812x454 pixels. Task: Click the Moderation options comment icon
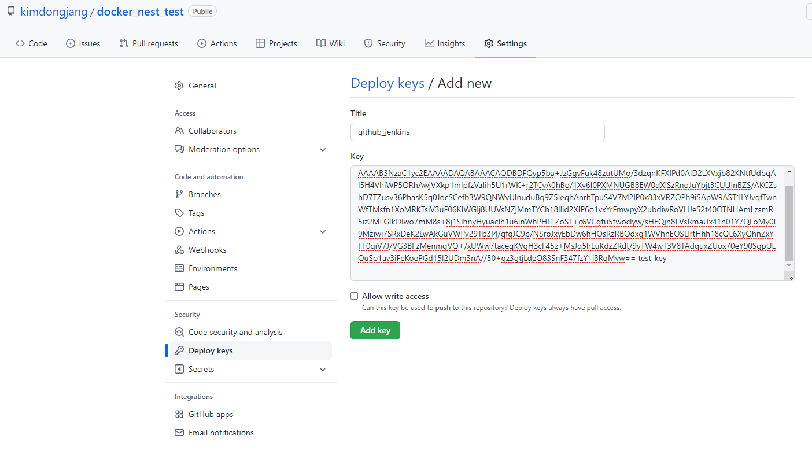pos(179,149)
